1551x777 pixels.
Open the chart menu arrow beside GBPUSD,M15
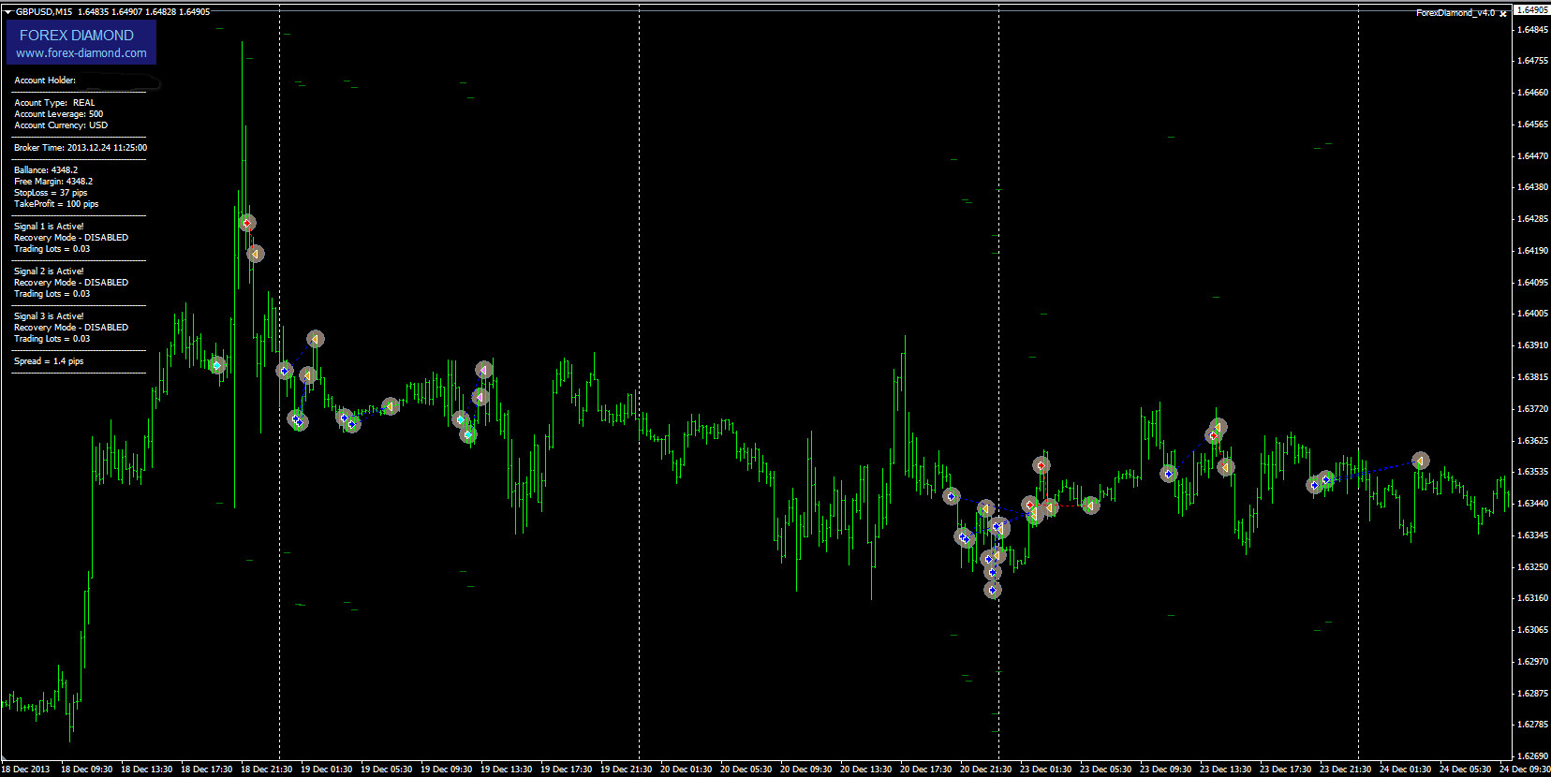pos(7,12)
